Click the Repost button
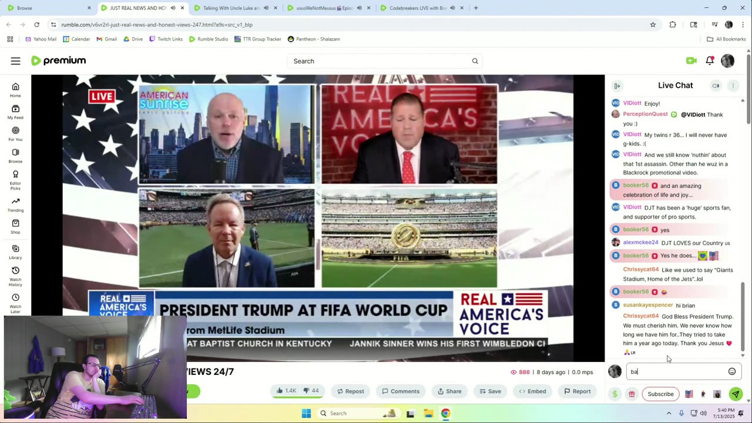Viewport: 752px width, 423px height. 350,391
